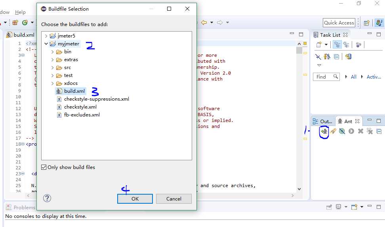The height and width of the screenshot is (227, 385).
Task: Expand the xdocs folder
Action: pos(52,83)
